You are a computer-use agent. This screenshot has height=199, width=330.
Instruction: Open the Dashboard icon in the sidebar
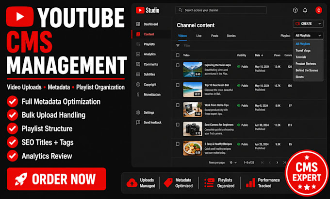pyautogui.click(x=138, y=24)
